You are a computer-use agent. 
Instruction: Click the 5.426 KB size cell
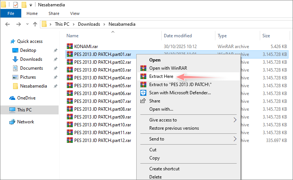point(278,47)
